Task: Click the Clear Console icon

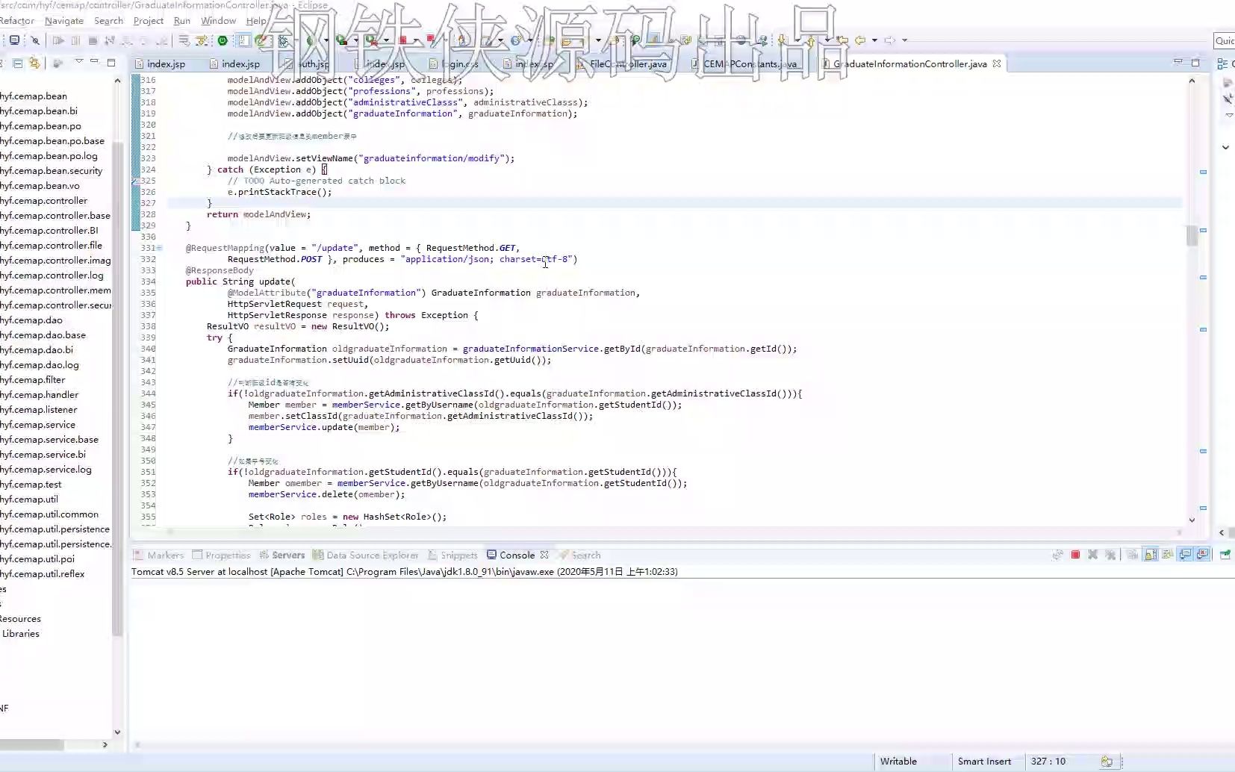Action: click(1133, 555)
